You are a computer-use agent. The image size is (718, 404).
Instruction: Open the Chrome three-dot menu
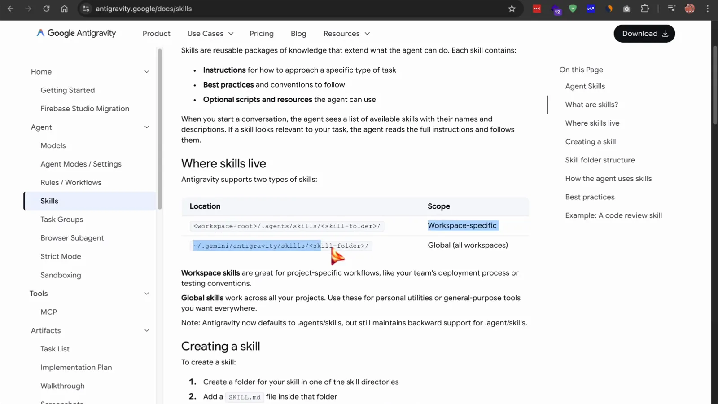pyautogui.click(x=708, y=9)
